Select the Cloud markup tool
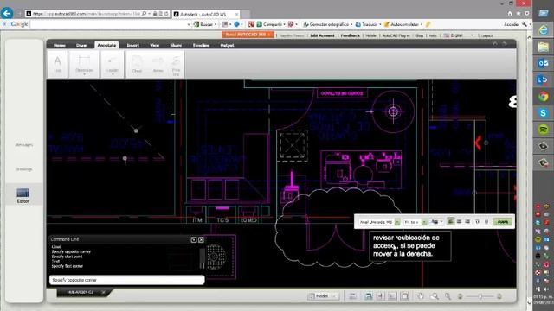The width and height of the screenshot is (554, 311). [137, 64]
